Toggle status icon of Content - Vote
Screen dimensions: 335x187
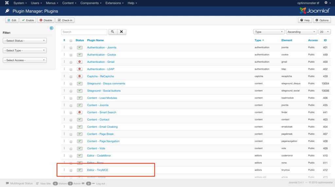(80, 148)
